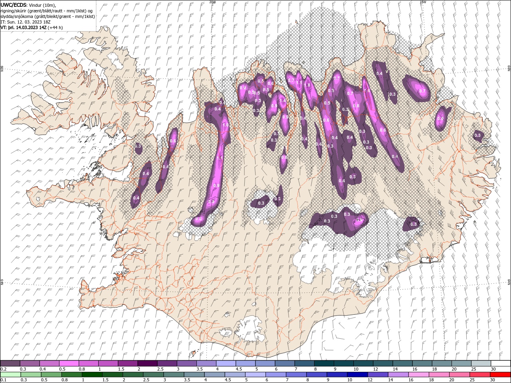Viewport: 511px width, 383px height.
Task: Select the pink swatch labeled 20 in lower legend
Action: tap(459, 375)
